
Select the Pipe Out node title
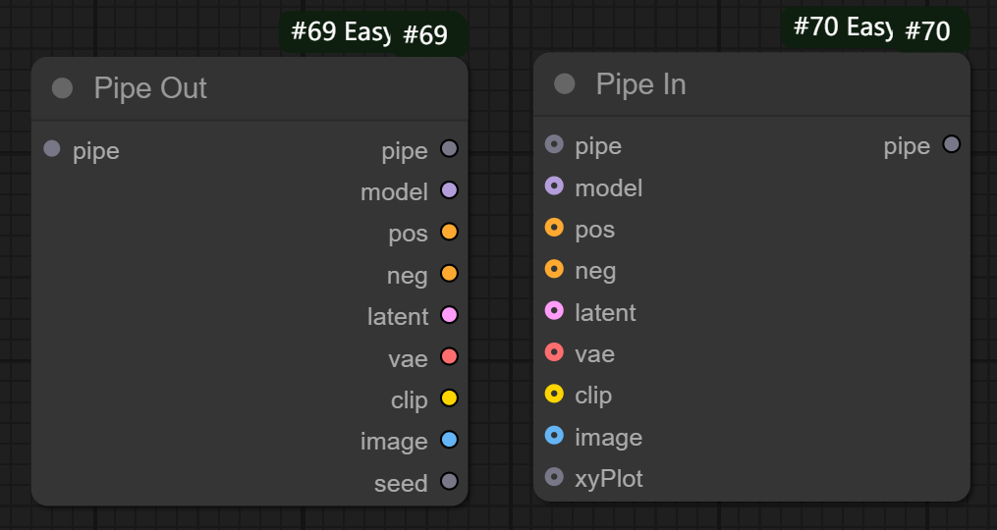click(x=150, y=88)
